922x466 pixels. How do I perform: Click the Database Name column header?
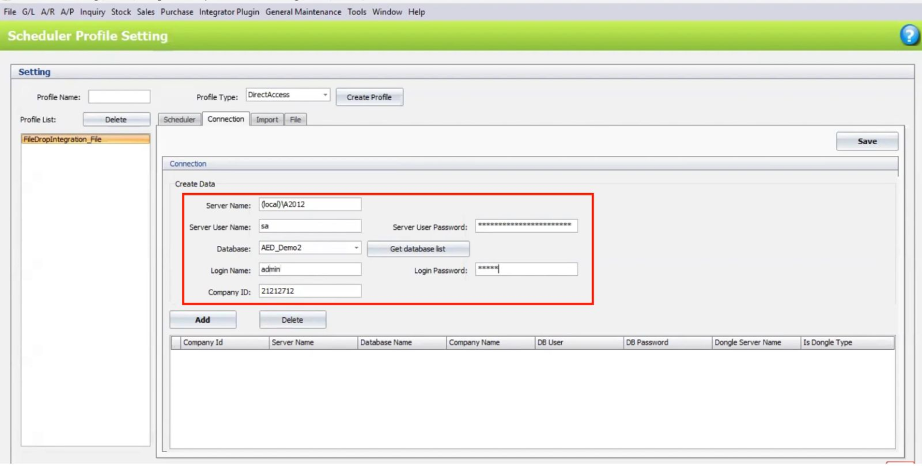coord(402,343)
